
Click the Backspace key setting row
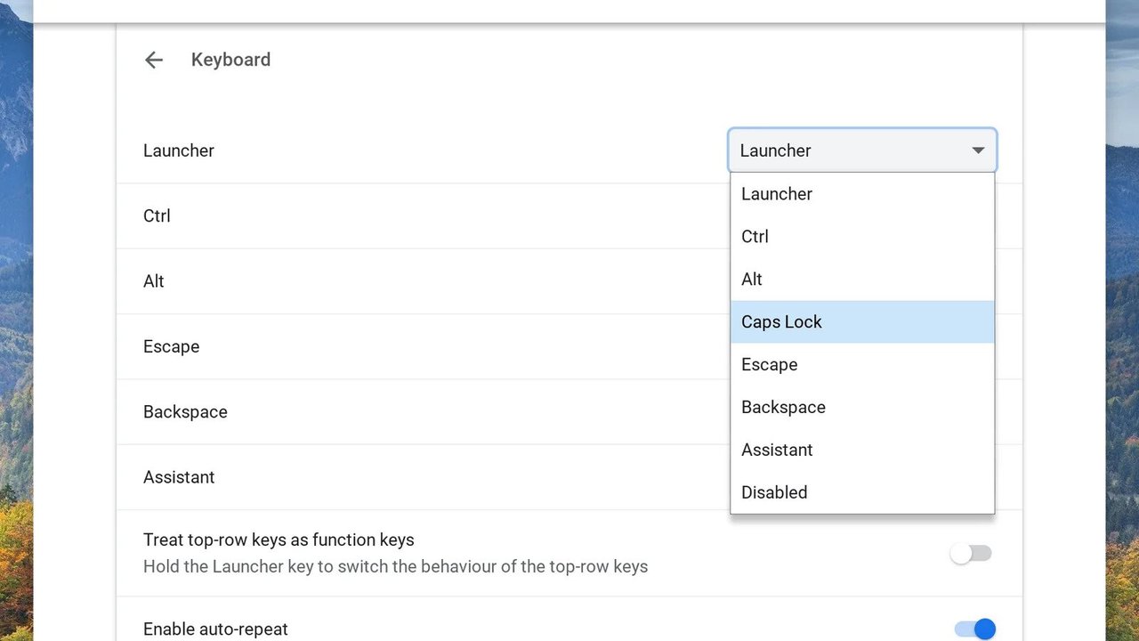coord(424,412)
